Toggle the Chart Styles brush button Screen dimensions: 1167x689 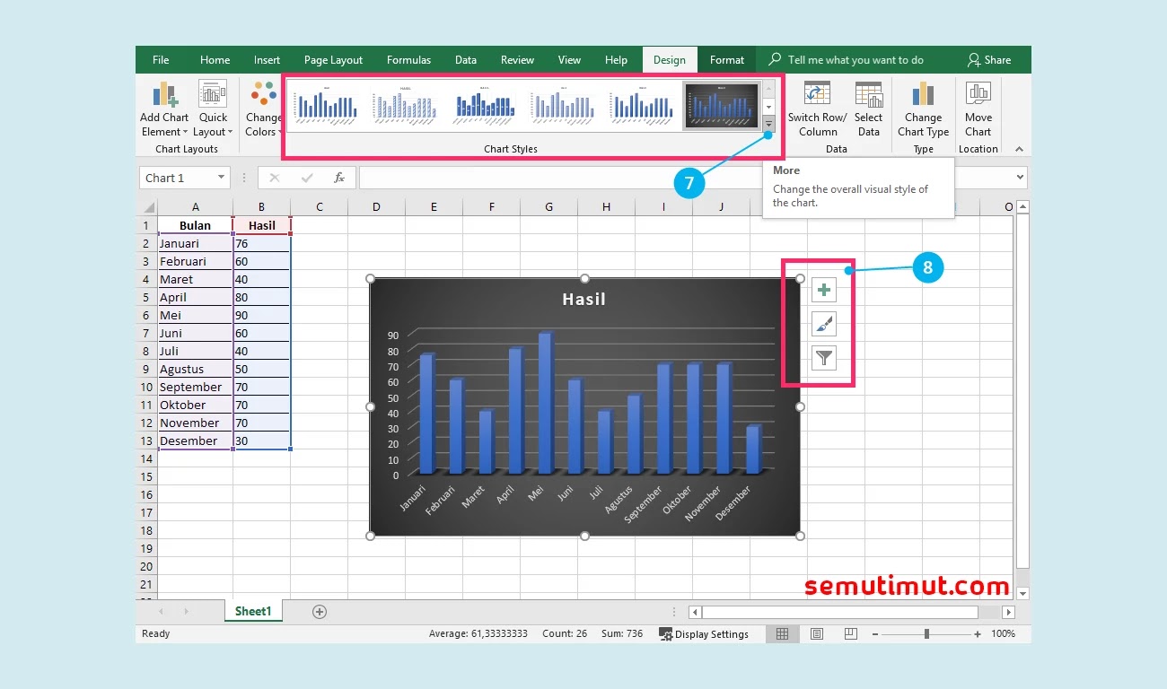823,324
